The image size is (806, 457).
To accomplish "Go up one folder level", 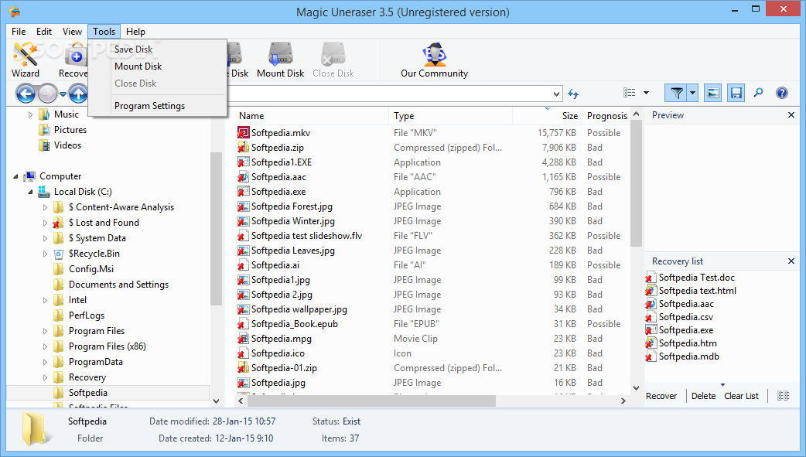I will tap(78, 94).
